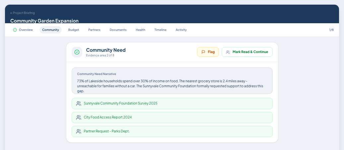Click 'Evidence area 2 of 8' text
The height and width of the screenshot is (150, 344).
(100, 55)
